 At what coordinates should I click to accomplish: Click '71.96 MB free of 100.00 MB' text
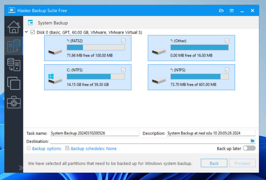tap(90, 55)
